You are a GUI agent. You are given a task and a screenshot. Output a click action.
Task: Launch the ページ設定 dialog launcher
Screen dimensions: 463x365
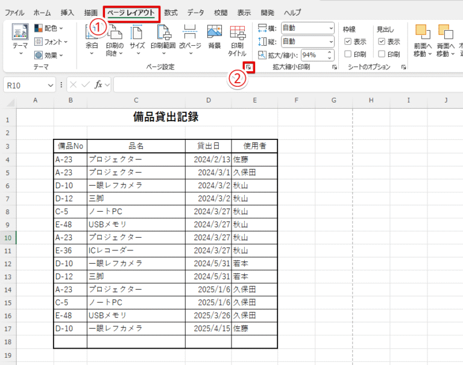click(248, 67)
